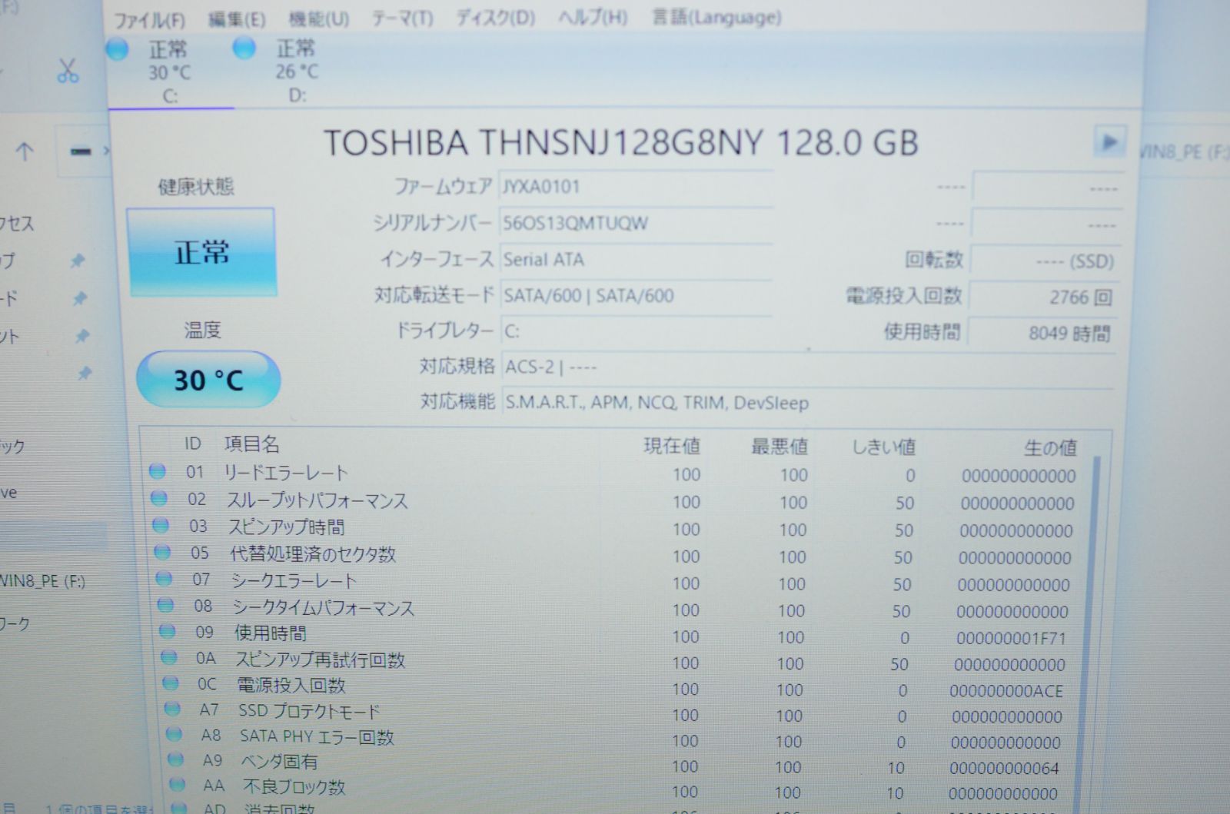Open the 編集(E) menu

point(237,19)
